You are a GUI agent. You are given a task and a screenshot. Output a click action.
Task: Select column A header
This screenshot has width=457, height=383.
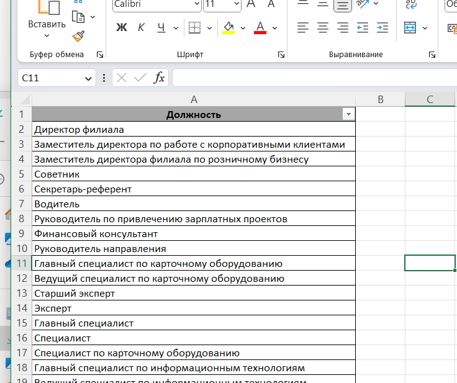(194, 99)
